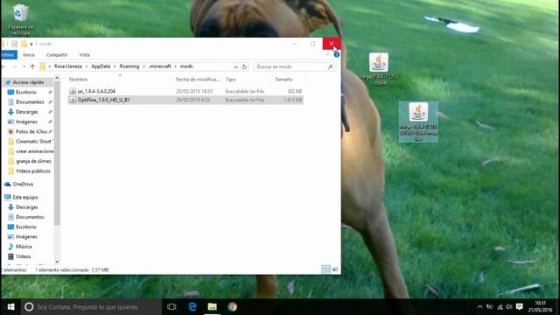560x315 pixels.
Task: Switch to large icons view in the status bar
Action: click(x=335, y=269)
